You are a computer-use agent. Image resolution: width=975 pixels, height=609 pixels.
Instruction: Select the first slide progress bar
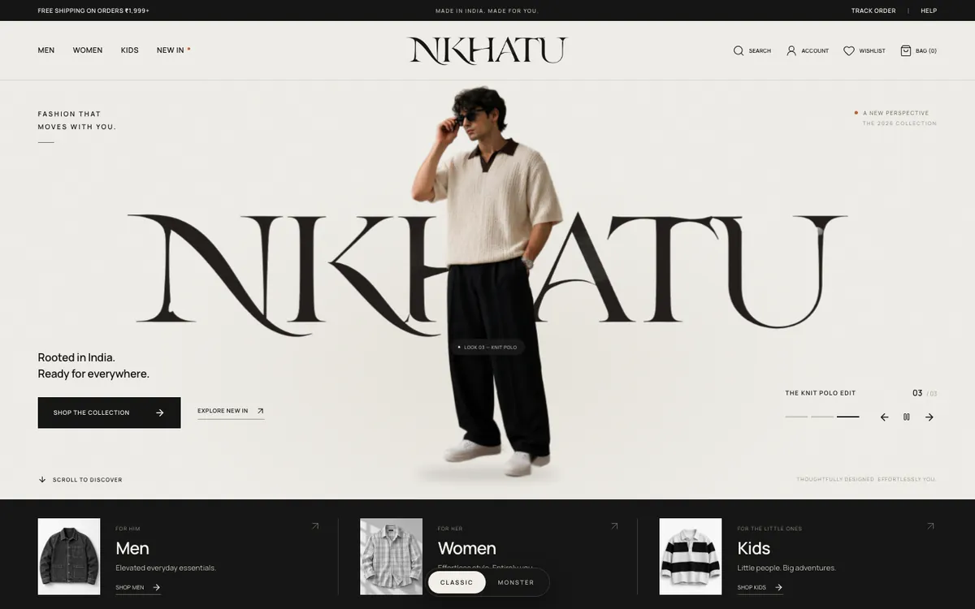coord(796,417)
